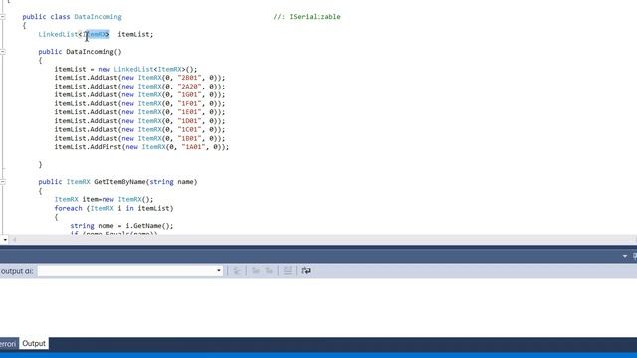The height and width of the screenshot is (358, 637).
Task: Click the AddFirst method call
Action: click(106, 147)
